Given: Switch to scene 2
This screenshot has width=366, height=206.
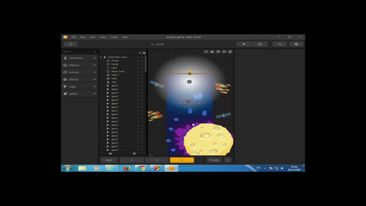Looking at the screenshot, I should (x=157, y=160).
